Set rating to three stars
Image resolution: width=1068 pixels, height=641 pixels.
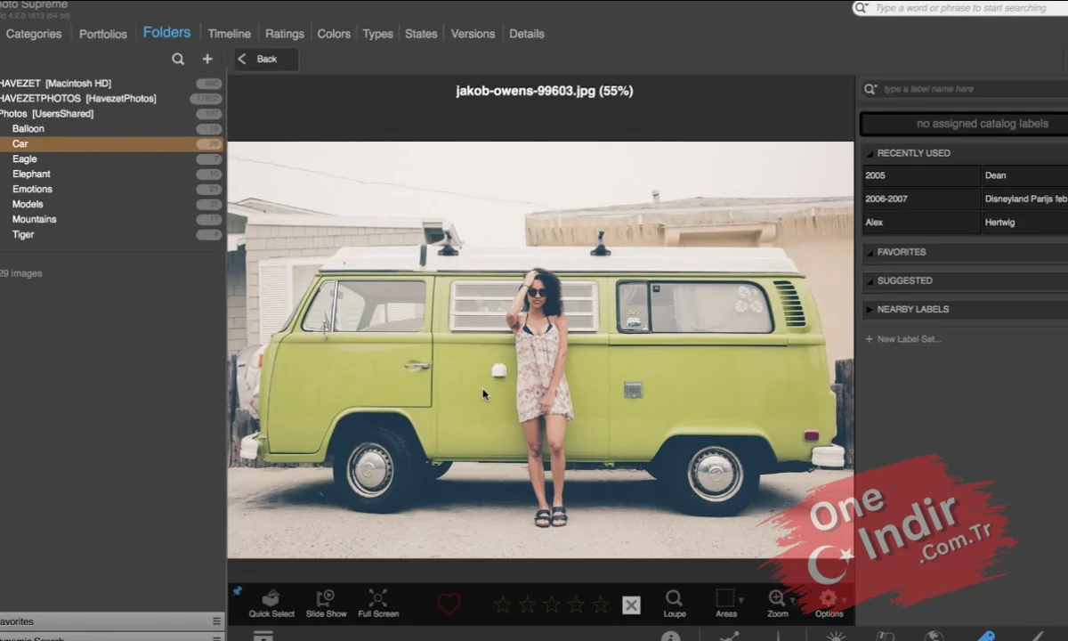(552, 605)
